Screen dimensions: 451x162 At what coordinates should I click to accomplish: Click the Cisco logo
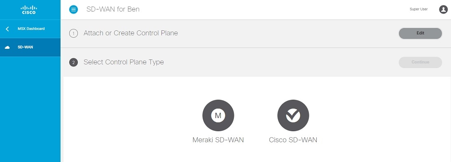(x=29, y=10)
